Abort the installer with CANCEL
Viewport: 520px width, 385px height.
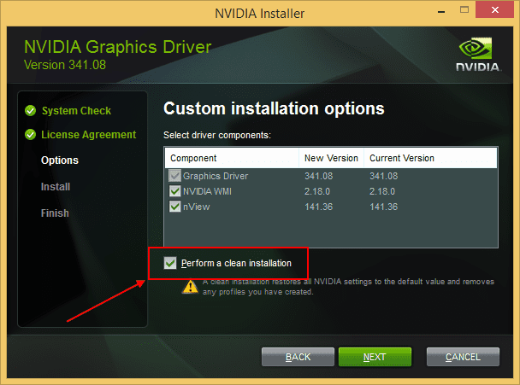[x=463, y=357]
